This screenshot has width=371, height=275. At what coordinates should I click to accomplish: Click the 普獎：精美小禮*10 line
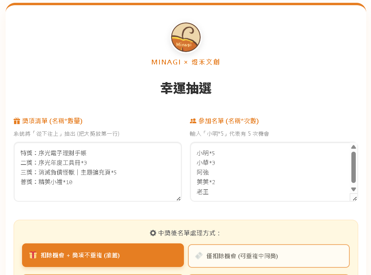coord(46,182)
